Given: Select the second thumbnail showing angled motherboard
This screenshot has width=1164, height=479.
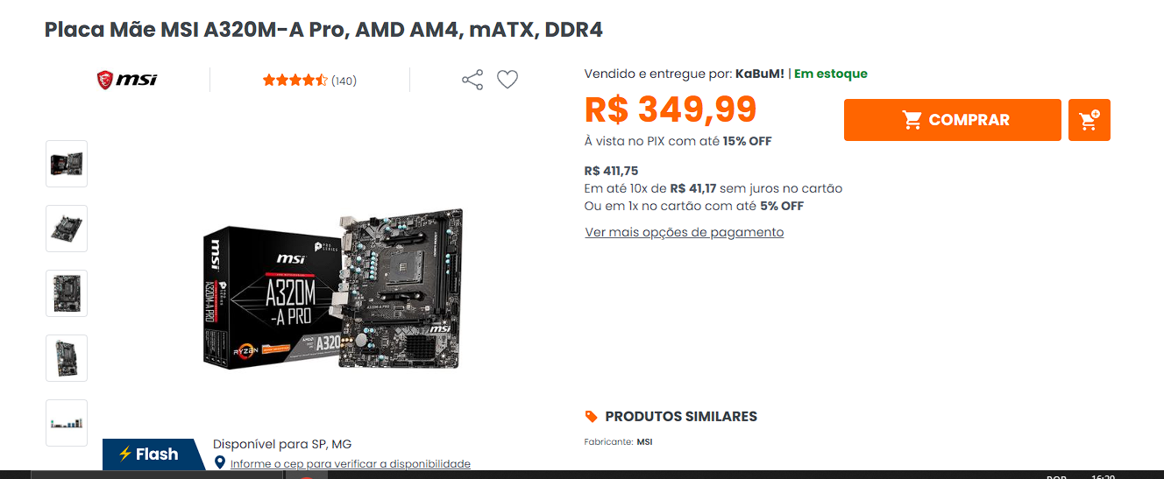Looking at the screenshot, I should click(x=67, y=229).
